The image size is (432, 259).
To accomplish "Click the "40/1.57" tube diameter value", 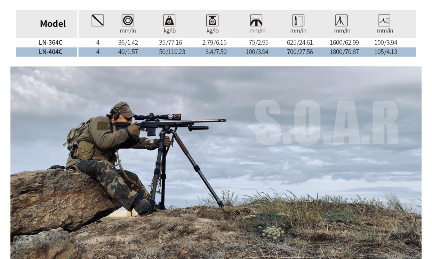I will tap(128, 52).
